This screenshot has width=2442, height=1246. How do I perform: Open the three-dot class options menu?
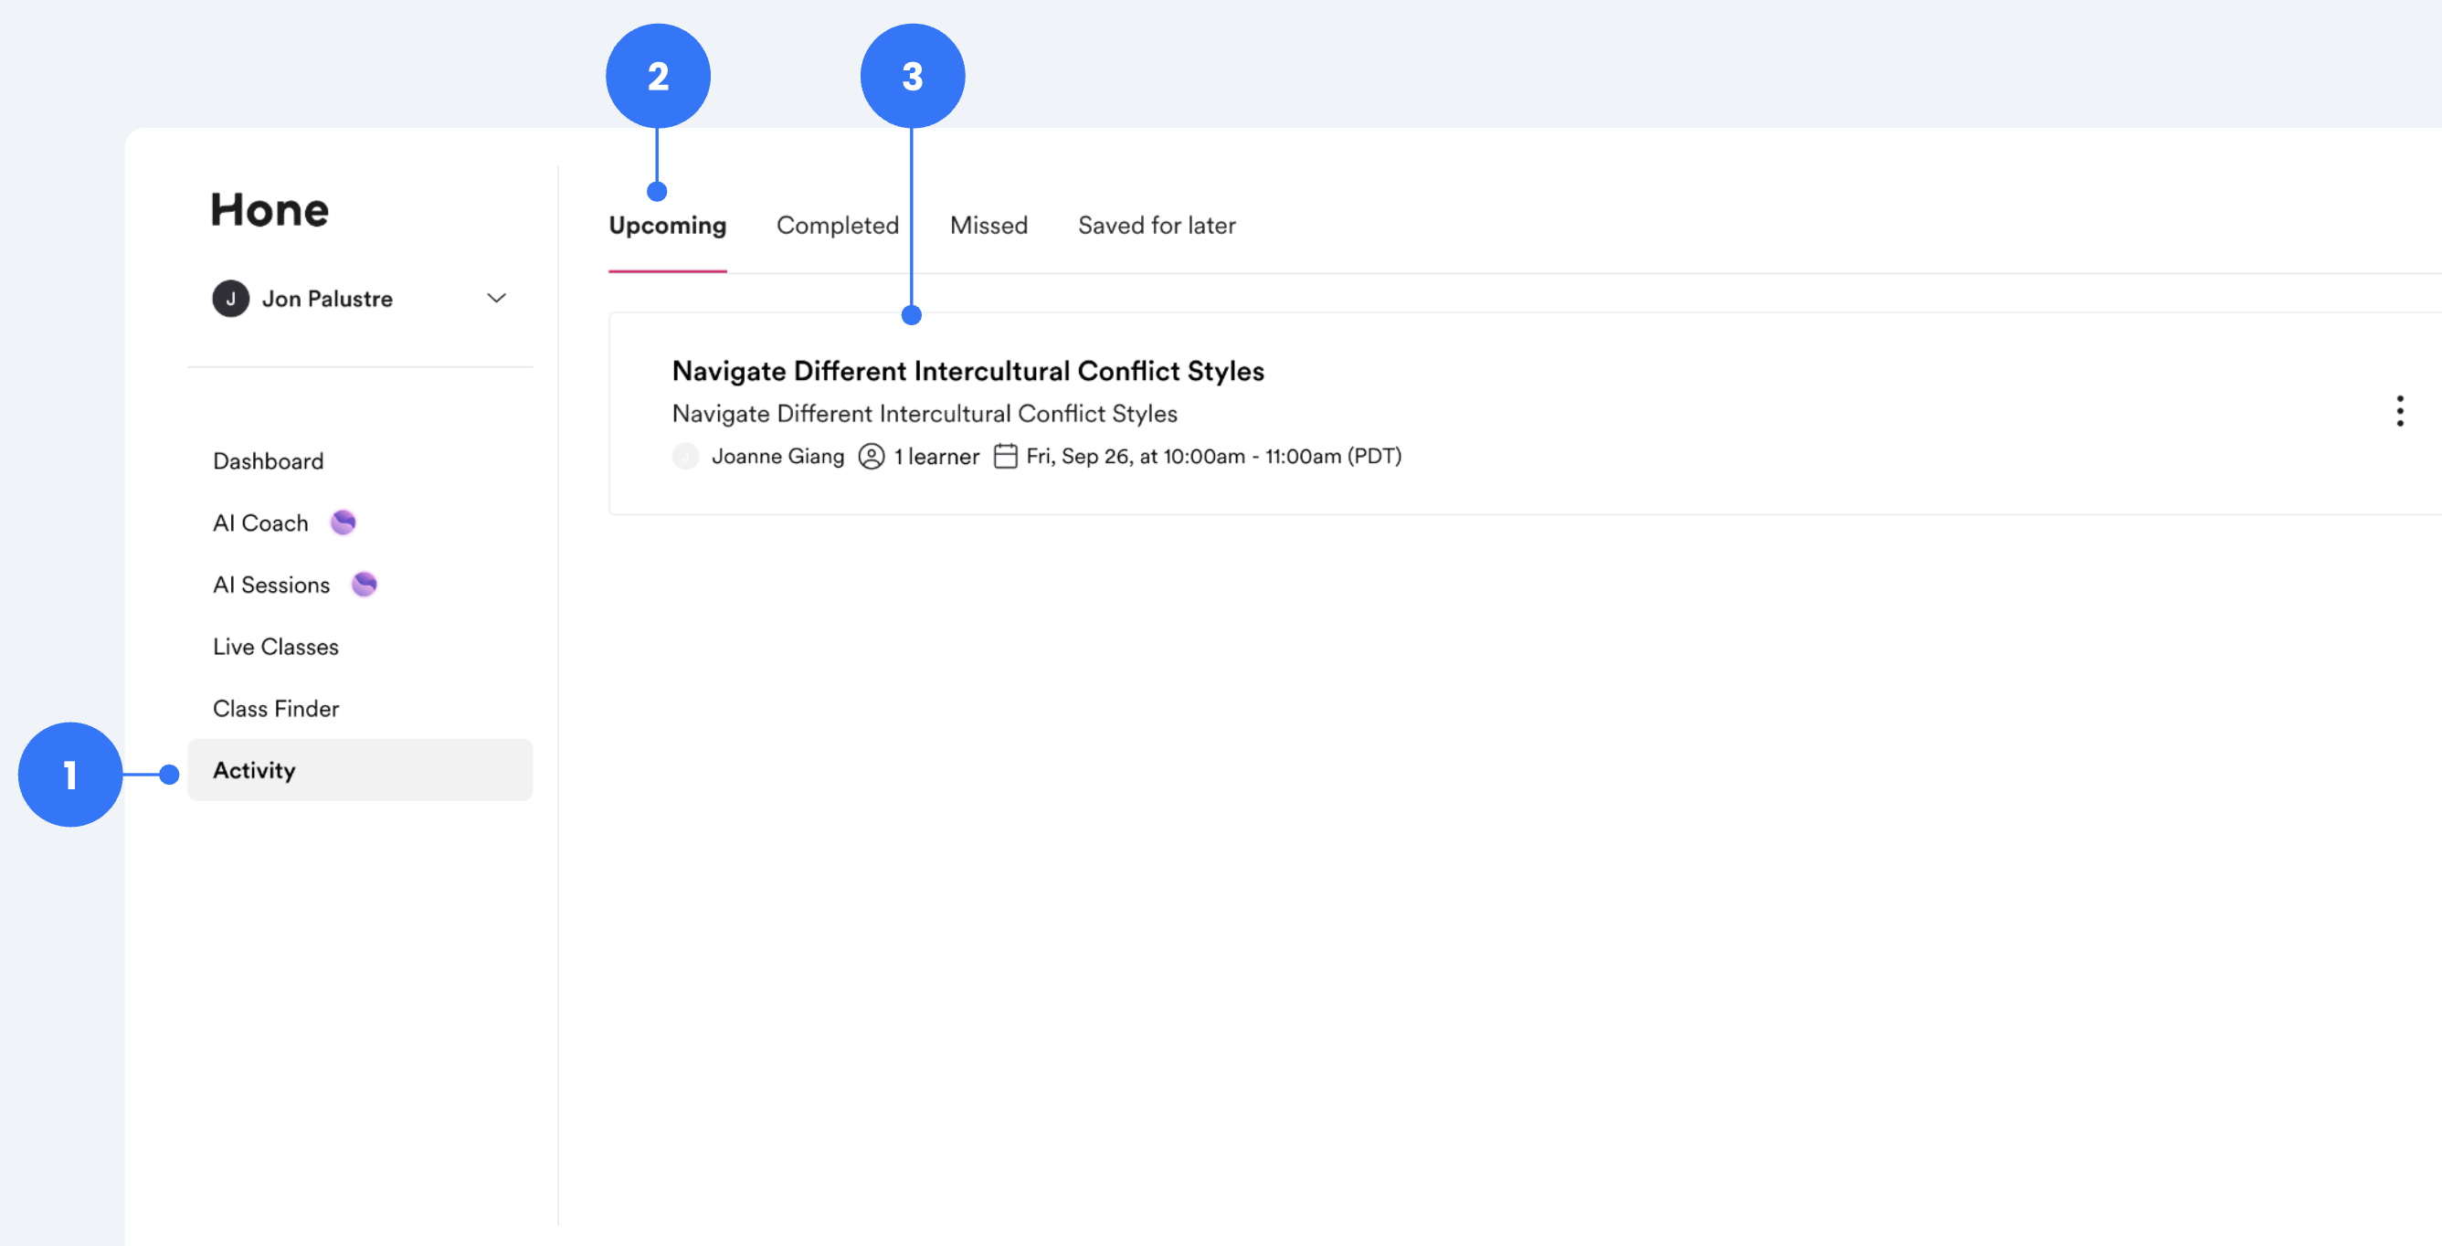coord(2399,411)
